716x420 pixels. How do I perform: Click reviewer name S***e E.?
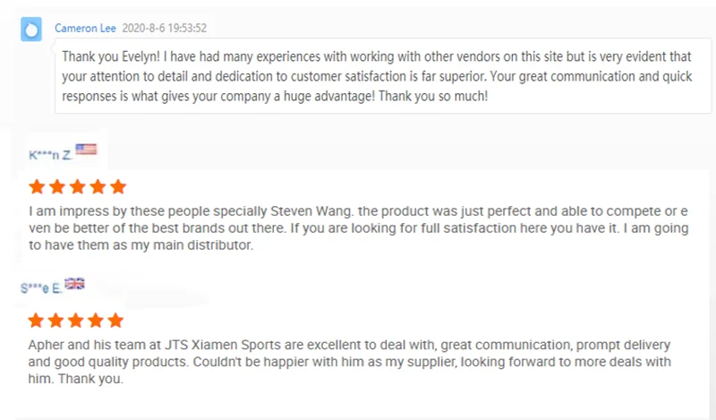point(40,288)
